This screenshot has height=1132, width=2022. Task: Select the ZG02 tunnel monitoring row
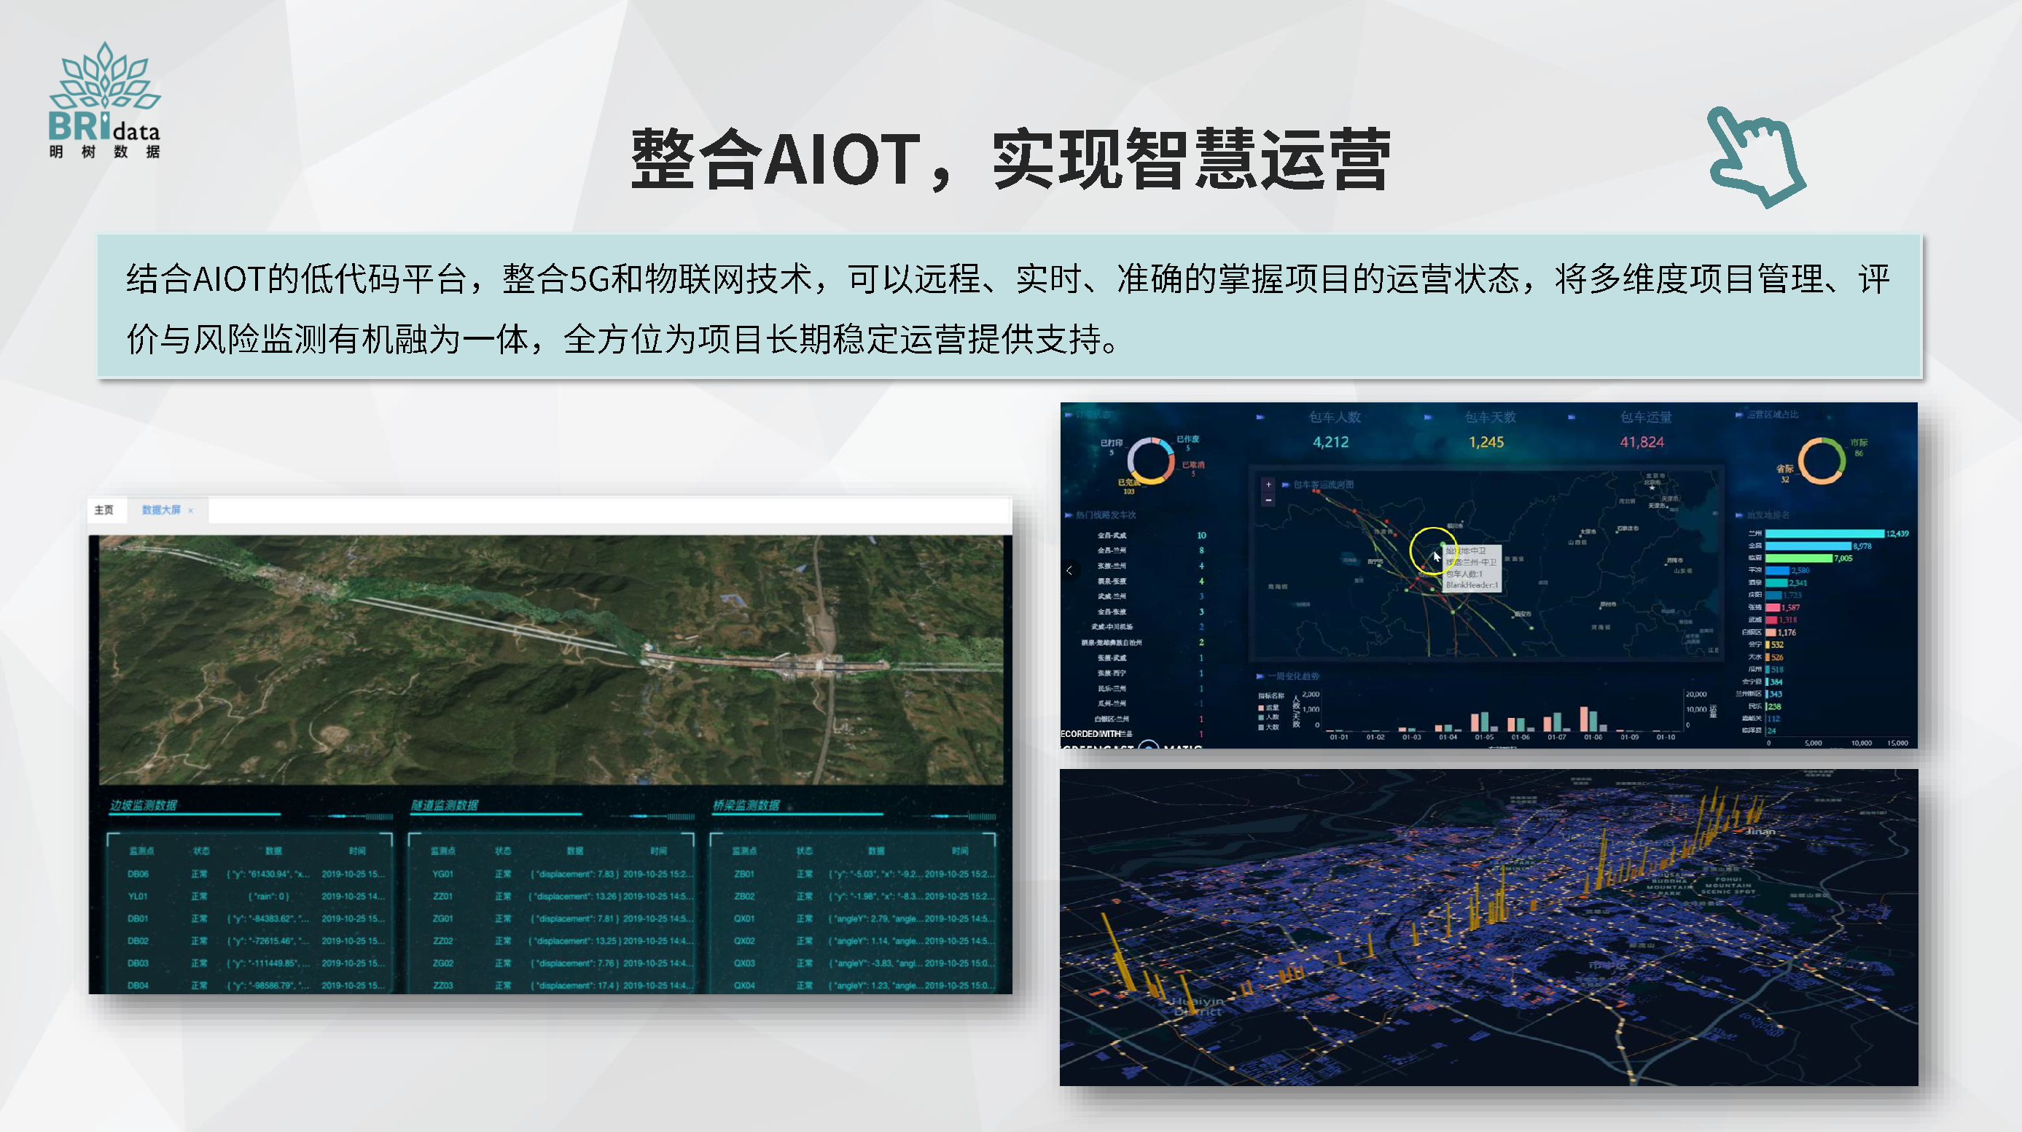coord(551,963)
